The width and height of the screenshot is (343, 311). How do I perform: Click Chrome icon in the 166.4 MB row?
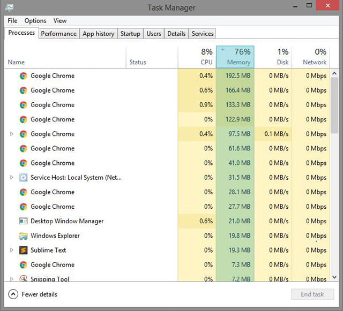(x=23, y=90)
